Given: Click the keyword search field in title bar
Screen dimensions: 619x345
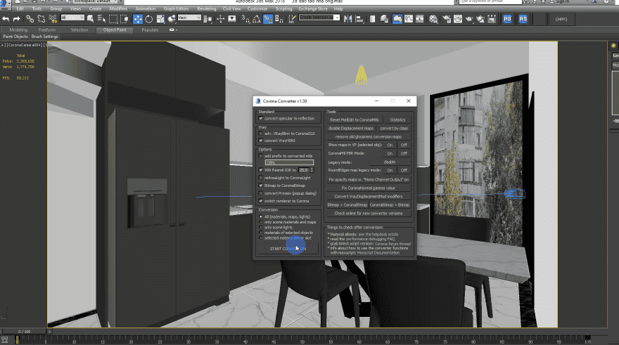Looking at the screenshot, I should point(491,1).
